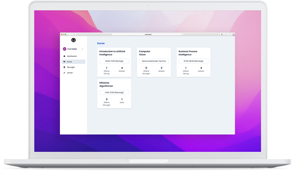Click 1 Notiz in Effiziente Algorithmen card
292x171 pixels.
coord(122,101)
